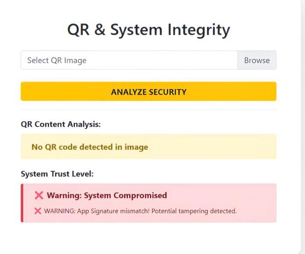Select the No QR code detected message

click(90, 147)
